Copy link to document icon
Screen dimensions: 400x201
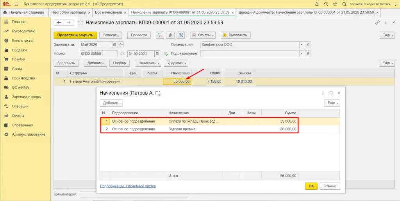tap(378, 23)
